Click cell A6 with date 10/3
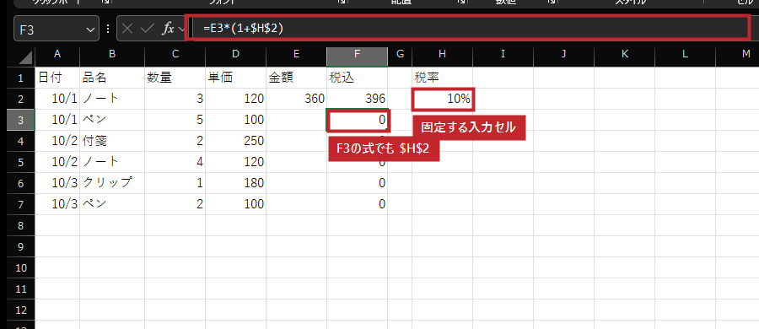759x329 pixels. (x=57, y=183)
